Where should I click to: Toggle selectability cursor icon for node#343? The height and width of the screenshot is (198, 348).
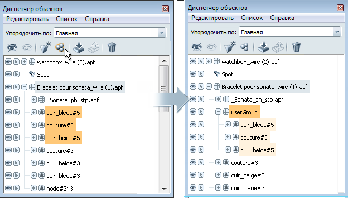click(16, 188)
